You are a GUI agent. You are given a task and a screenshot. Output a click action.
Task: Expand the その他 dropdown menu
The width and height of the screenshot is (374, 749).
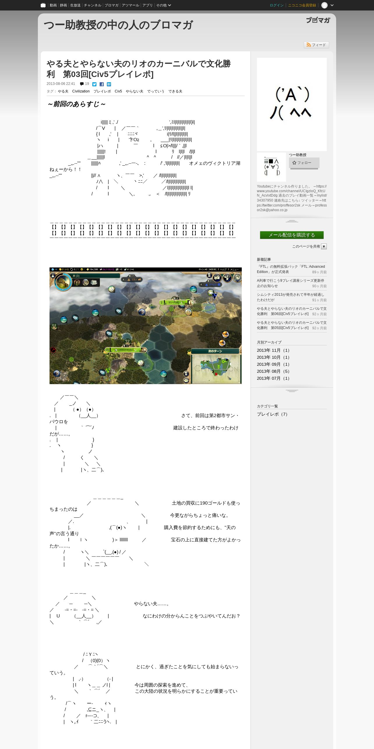tap(163, 5)
